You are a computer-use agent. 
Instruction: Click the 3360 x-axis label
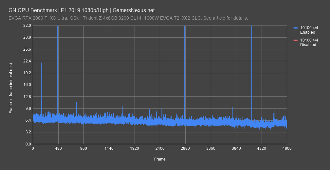tap(211, 148)
